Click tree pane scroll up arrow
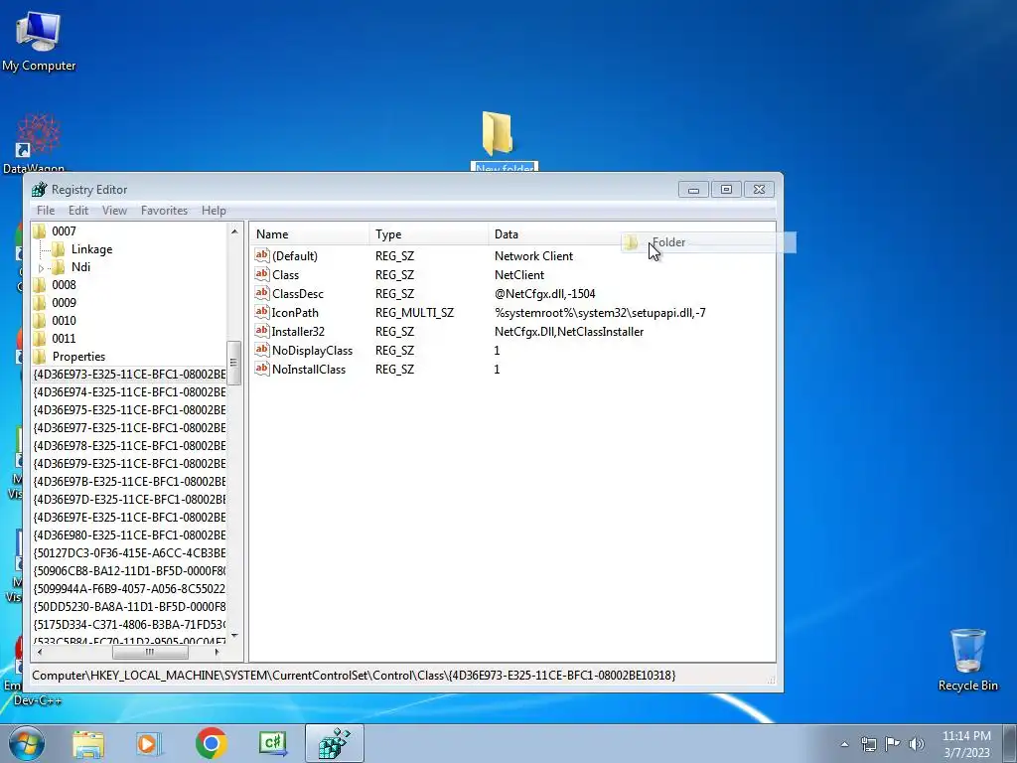This screenshot has width=1017, height=763. pos(234,230)
